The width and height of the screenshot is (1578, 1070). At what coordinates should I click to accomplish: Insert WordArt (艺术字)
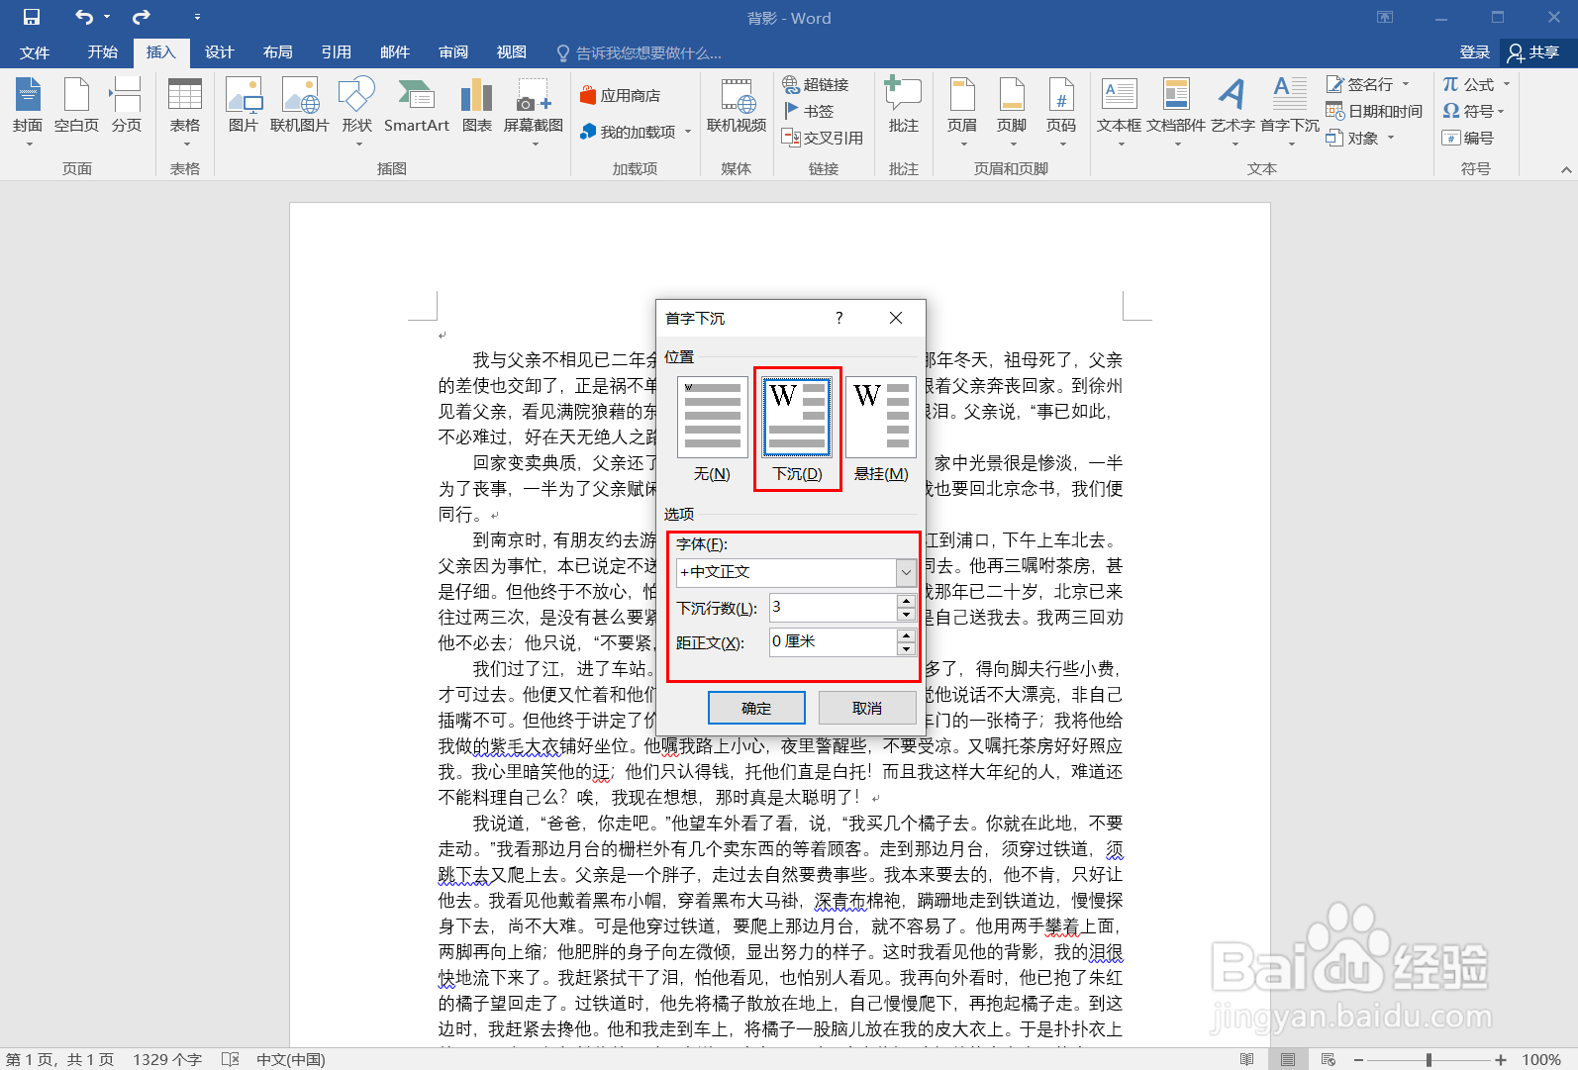pyautogui.click(x=1233, y=111)
